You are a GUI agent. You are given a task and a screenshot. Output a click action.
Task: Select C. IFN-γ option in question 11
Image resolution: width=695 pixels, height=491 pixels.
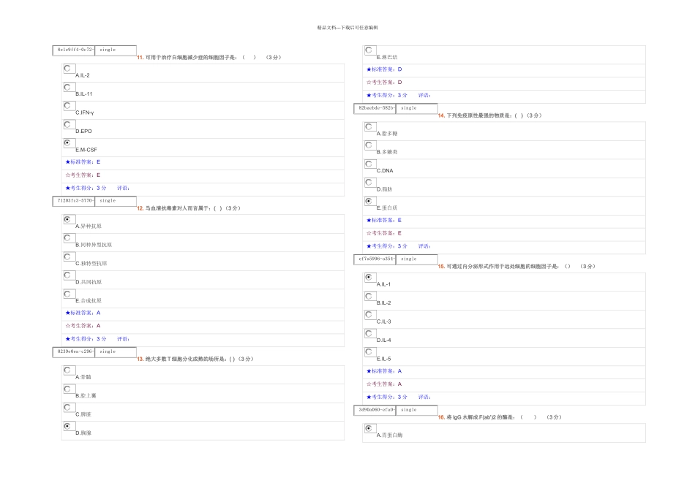[x=67, y=105]
